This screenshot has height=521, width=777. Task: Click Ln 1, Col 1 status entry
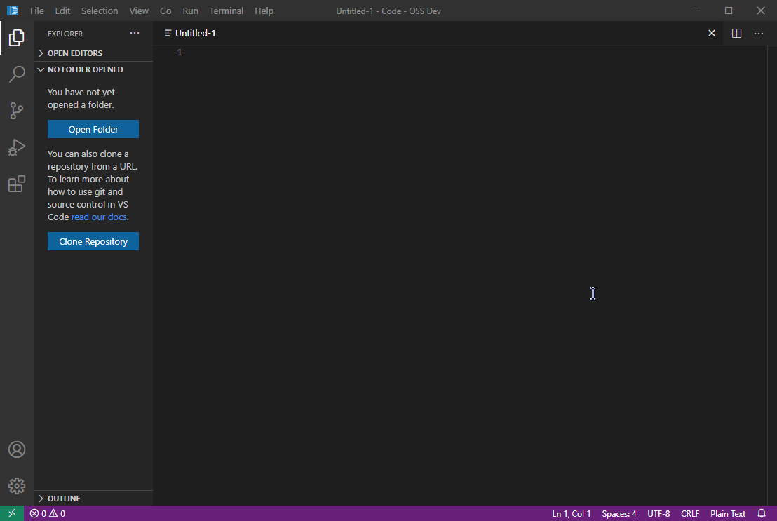[572, 513]
